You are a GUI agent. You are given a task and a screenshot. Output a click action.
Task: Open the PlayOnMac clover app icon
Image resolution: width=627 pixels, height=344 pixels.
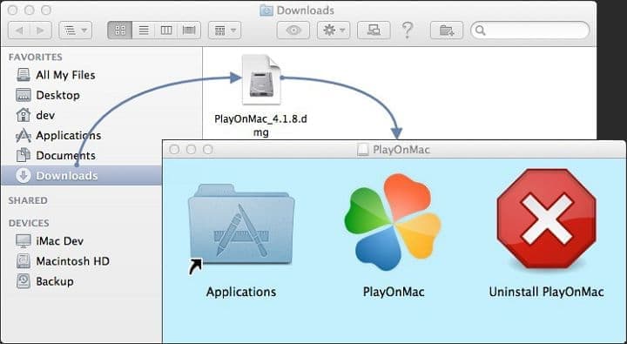tap(393, 222)
